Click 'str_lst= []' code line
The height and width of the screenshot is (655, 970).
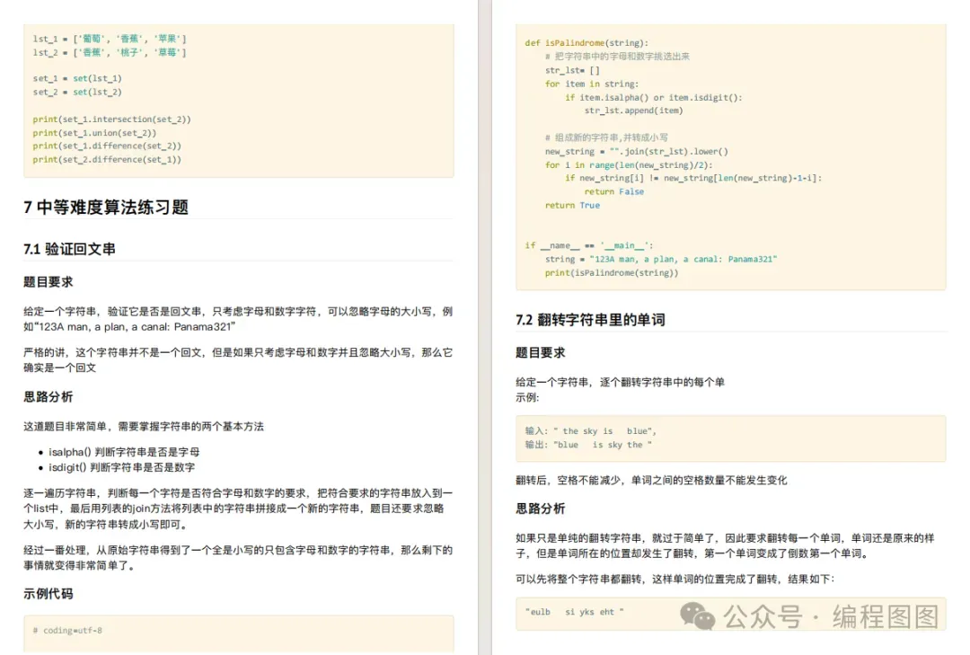[x=572, y=70]
